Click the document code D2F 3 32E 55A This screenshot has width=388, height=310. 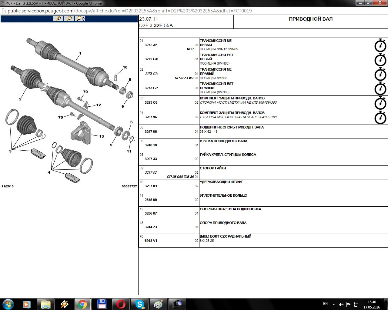click(x=156, y=25)
